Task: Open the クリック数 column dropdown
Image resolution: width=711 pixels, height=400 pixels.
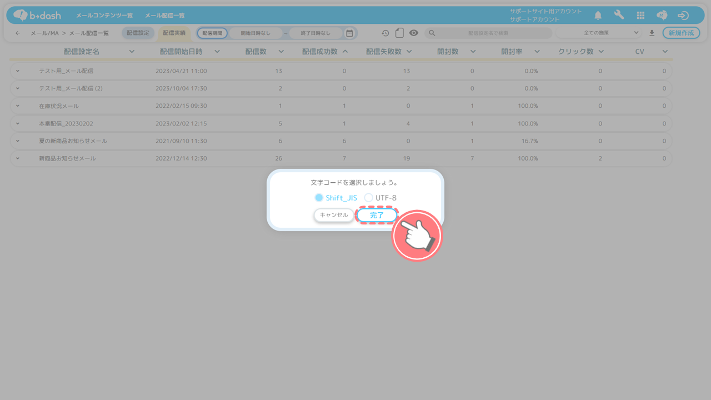Action: [601, 52]
